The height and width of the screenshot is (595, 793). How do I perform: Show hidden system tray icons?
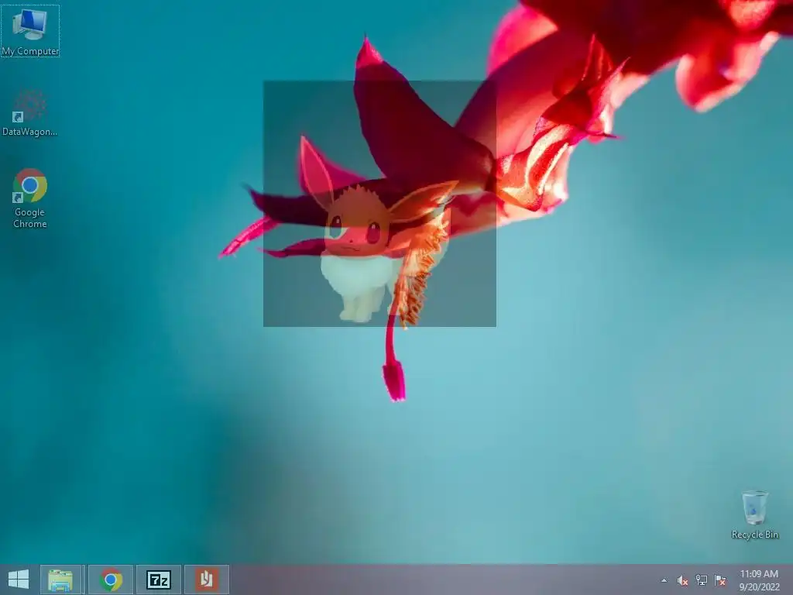(x=664, y=580)
